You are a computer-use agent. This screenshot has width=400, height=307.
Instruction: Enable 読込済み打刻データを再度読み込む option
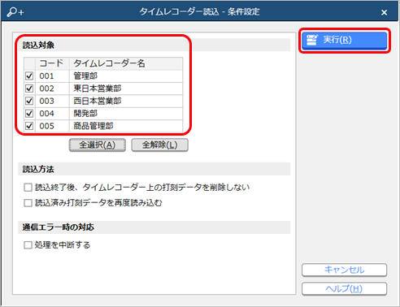28,203
